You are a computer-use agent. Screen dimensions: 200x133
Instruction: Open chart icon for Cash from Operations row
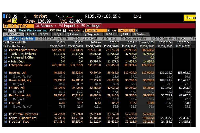pos(5,114)
